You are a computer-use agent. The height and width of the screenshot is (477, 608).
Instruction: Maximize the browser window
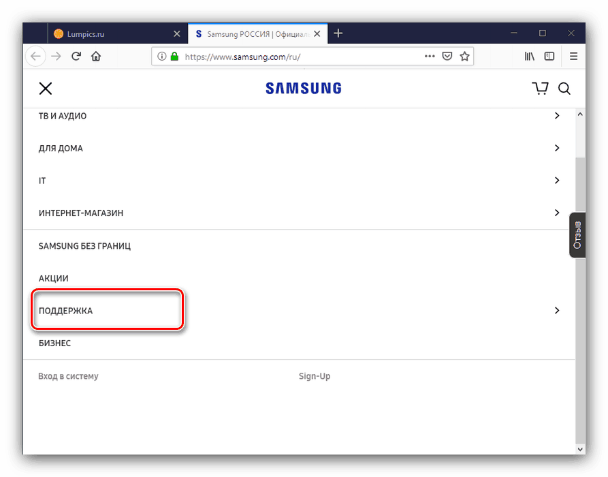click(543, 33)
